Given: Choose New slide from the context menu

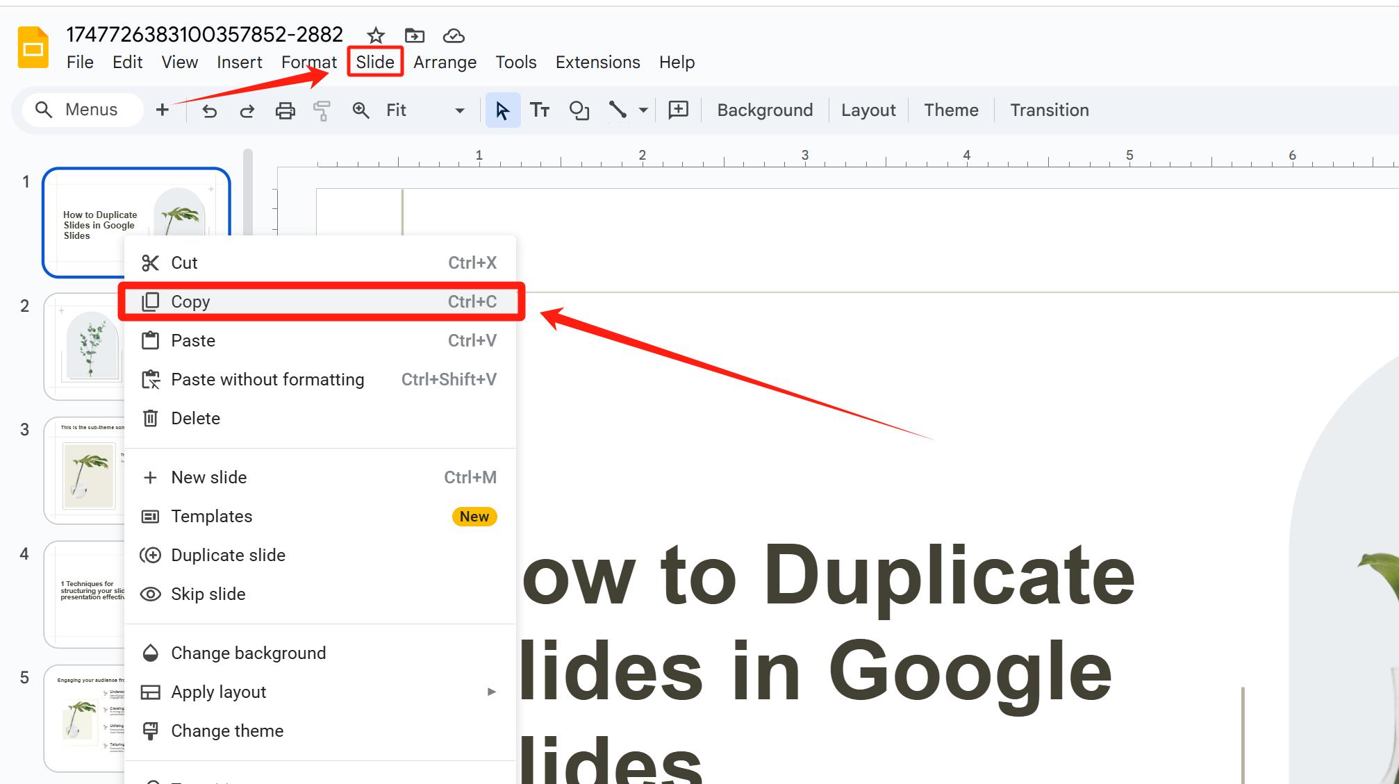Looking at the screenshot, I should 321,478.
